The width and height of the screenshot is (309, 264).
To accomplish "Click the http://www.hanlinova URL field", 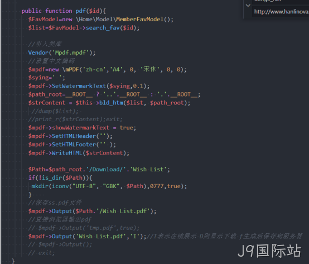I will 281,12.
